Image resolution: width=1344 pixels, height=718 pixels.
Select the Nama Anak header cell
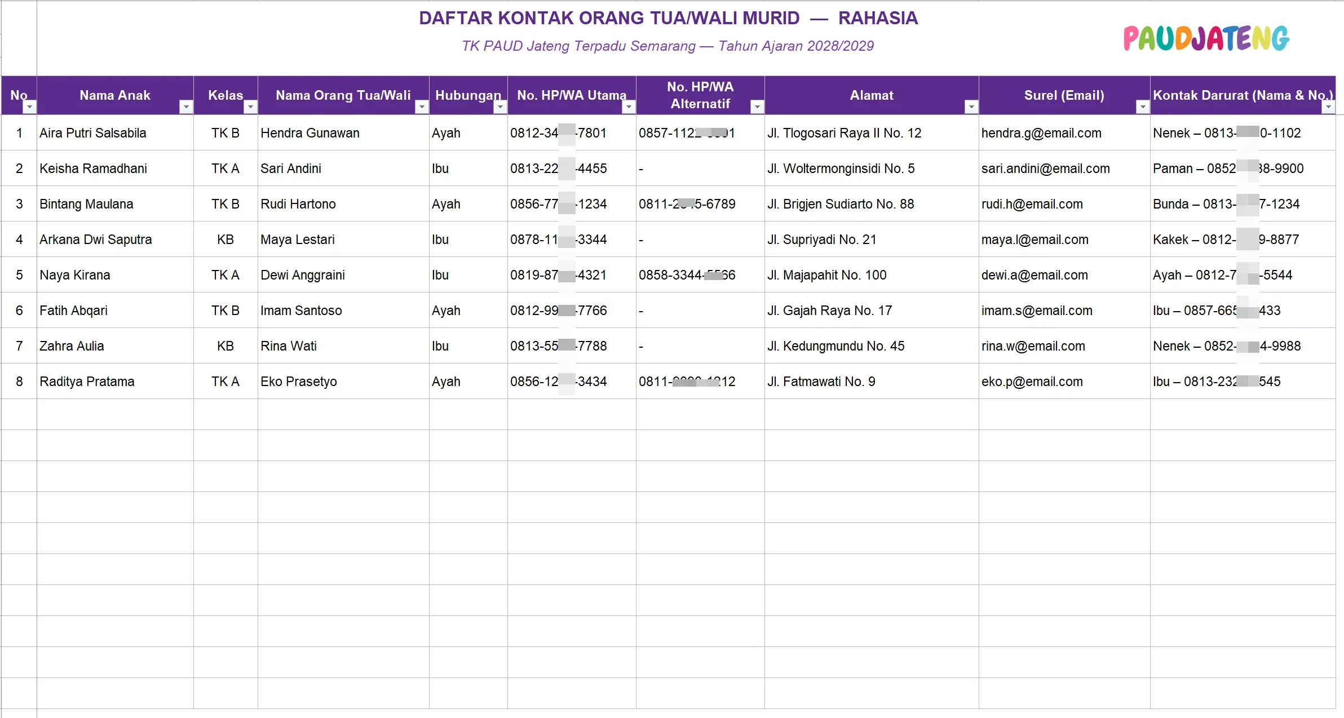(x=115, y=95)
